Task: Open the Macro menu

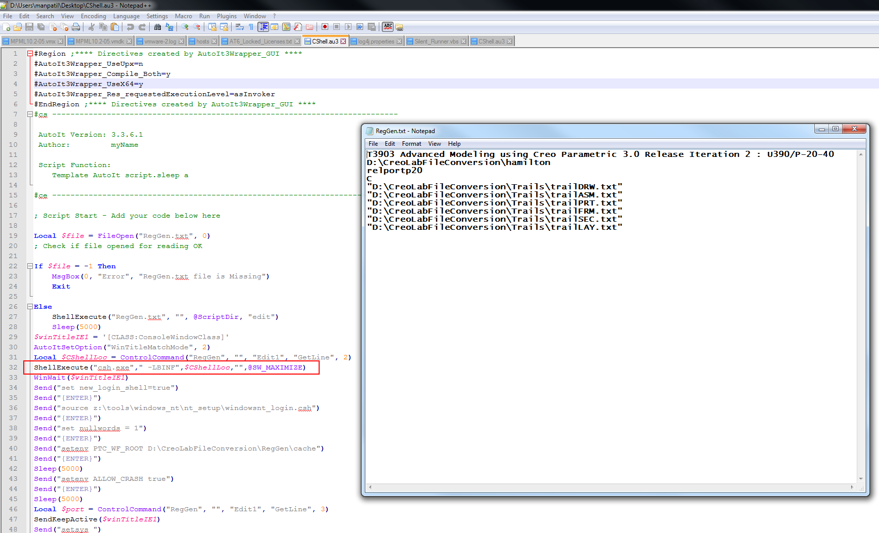Action: tap(184, 16)
